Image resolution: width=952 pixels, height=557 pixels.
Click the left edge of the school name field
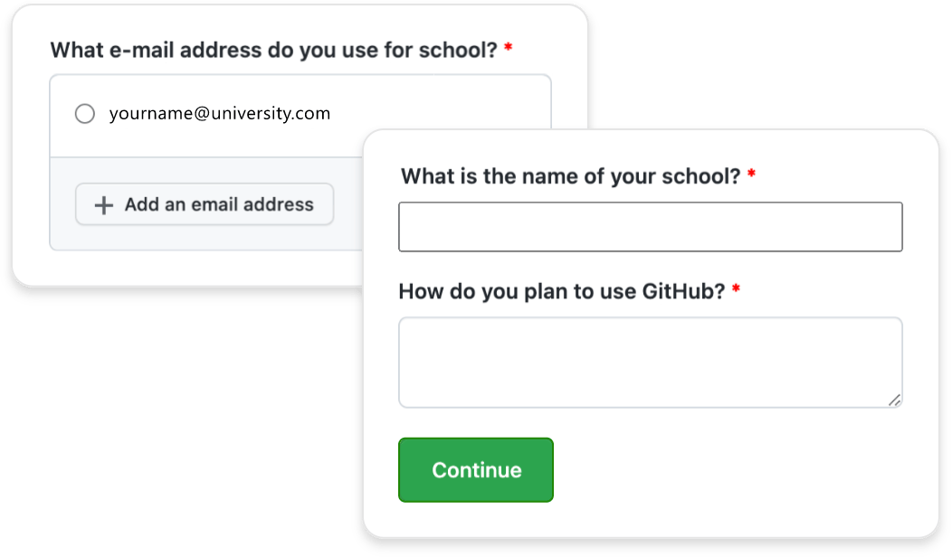tap(400, 227)
